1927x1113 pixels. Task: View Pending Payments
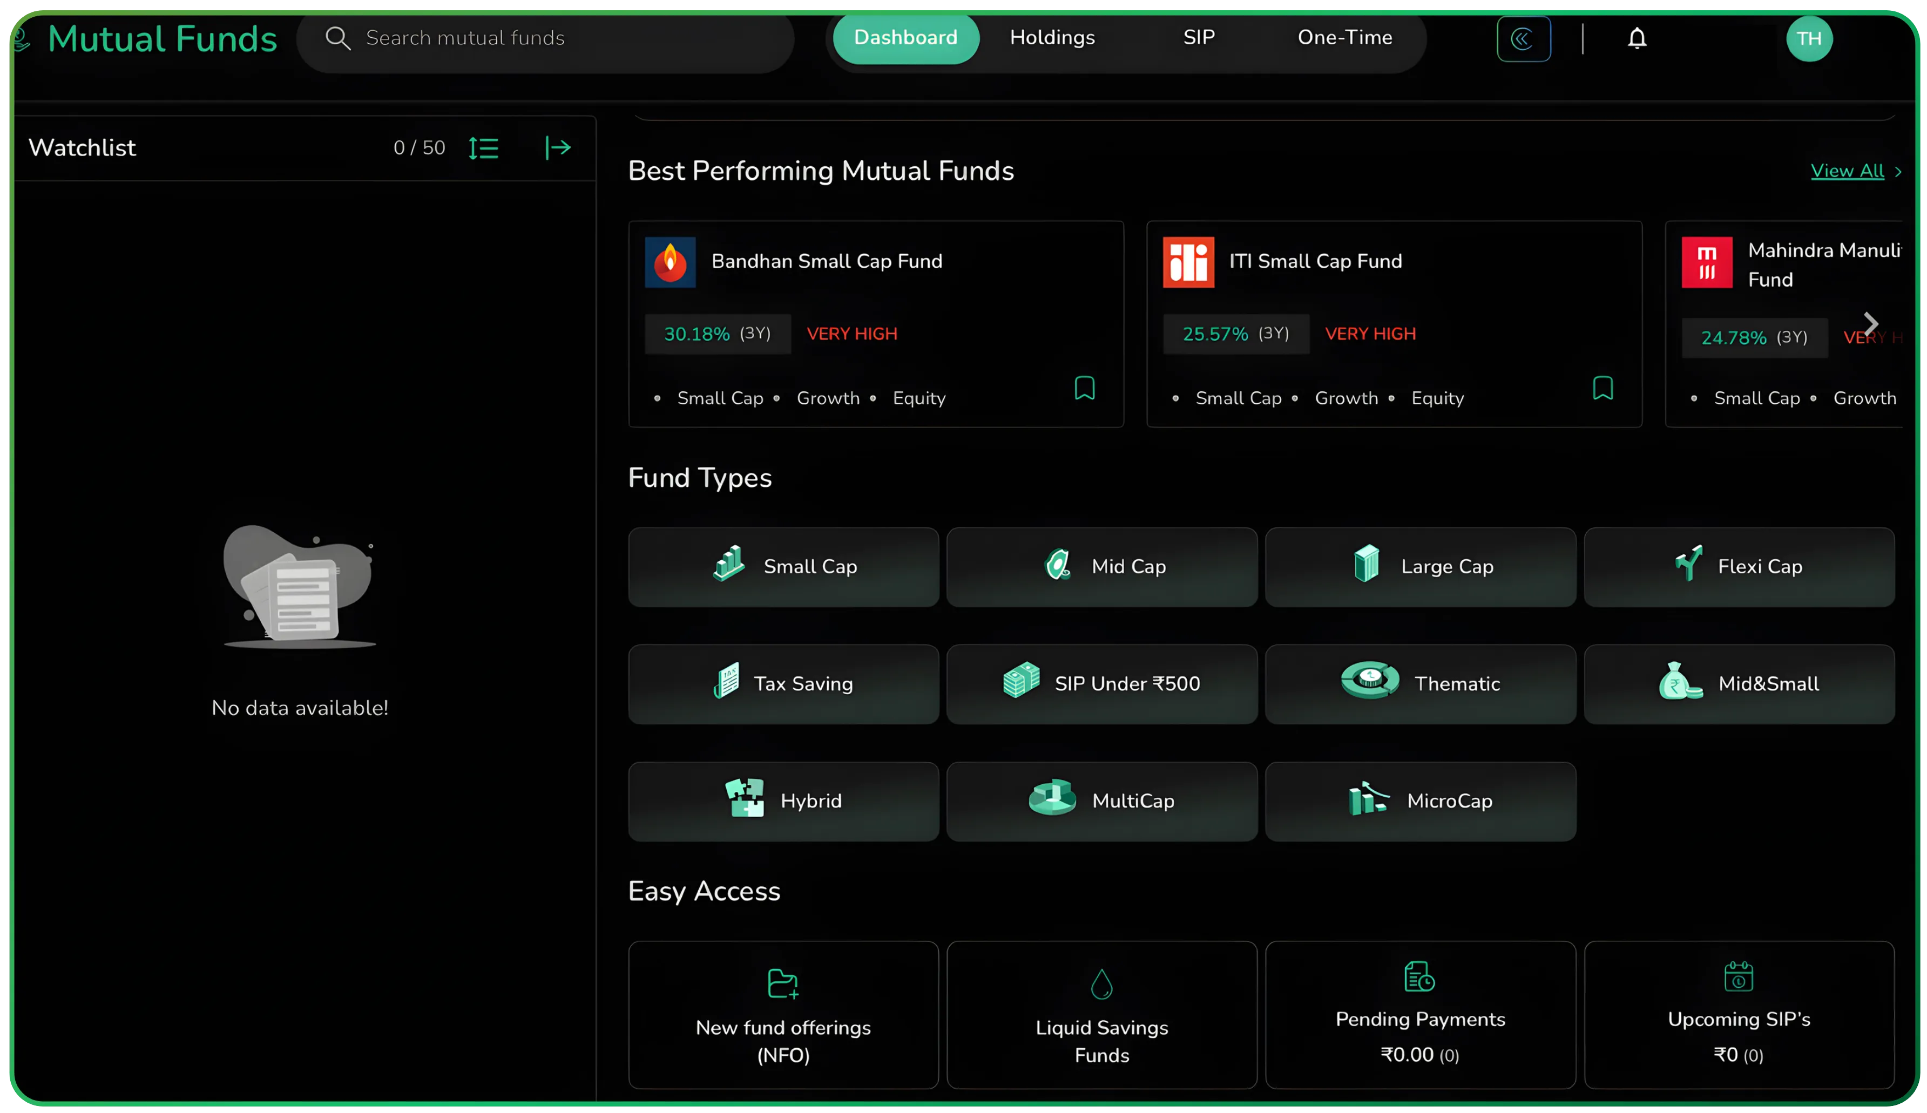click(1420, 1014)
